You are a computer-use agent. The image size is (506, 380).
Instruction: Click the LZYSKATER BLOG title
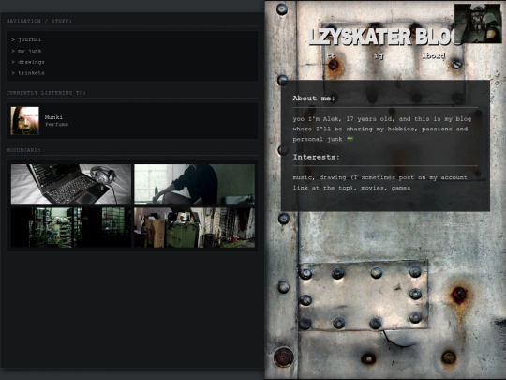[x=384, y=37]
